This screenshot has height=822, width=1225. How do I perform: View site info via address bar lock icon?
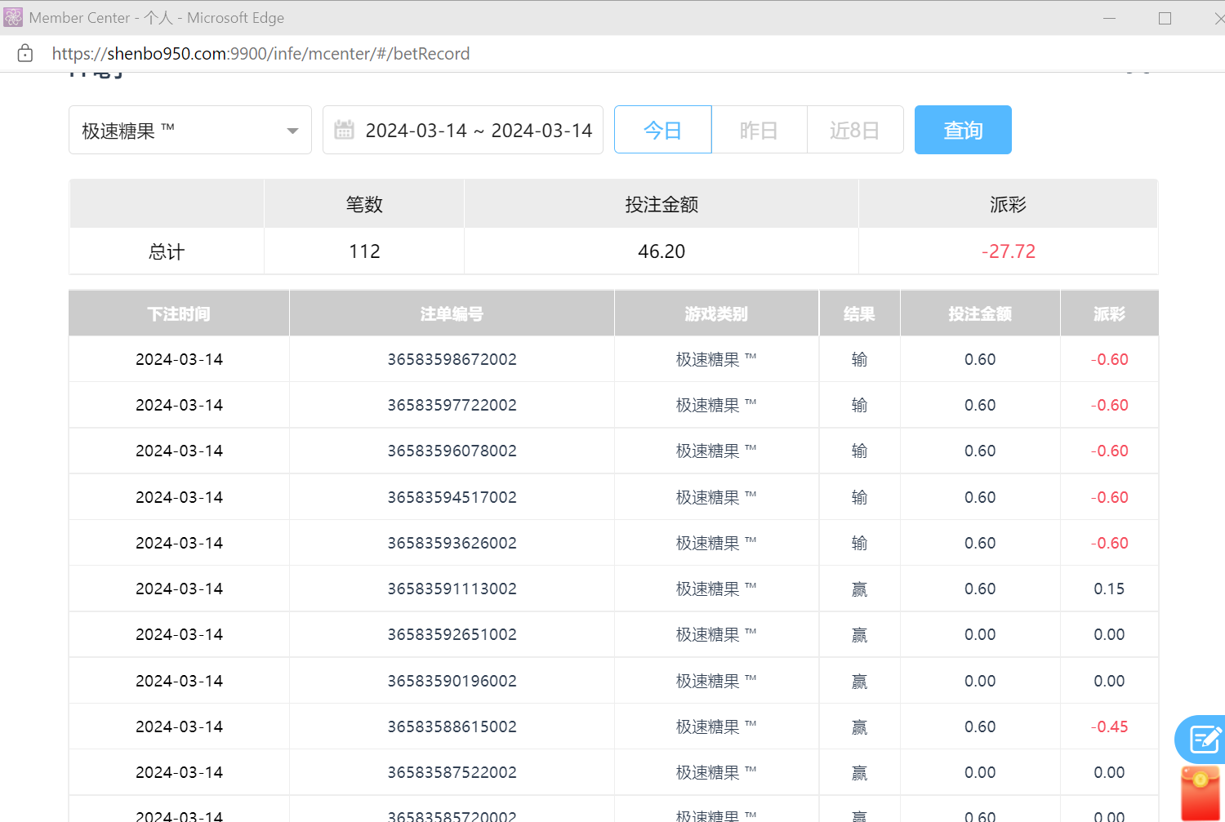25,54
